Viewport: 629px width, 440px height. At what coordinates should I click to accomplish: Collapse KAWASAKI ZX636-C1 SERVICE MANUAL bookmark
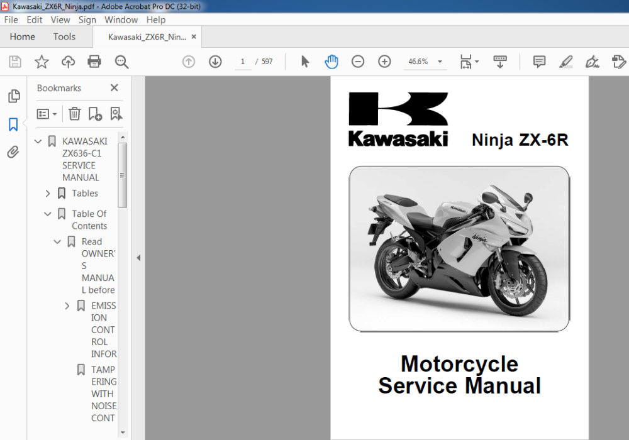38,141
